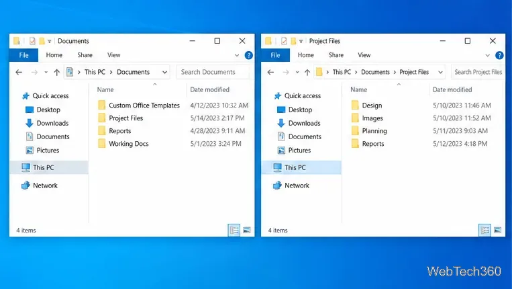Go up one level in Documents window

click(57, 73)
